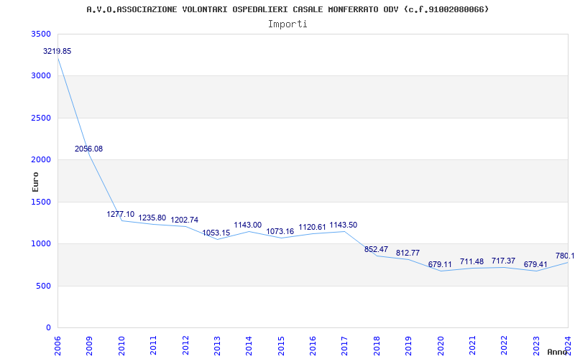This screenshot has width=575, height=359.
Task: Click the 852.47 data label
Action: (376, 249)
